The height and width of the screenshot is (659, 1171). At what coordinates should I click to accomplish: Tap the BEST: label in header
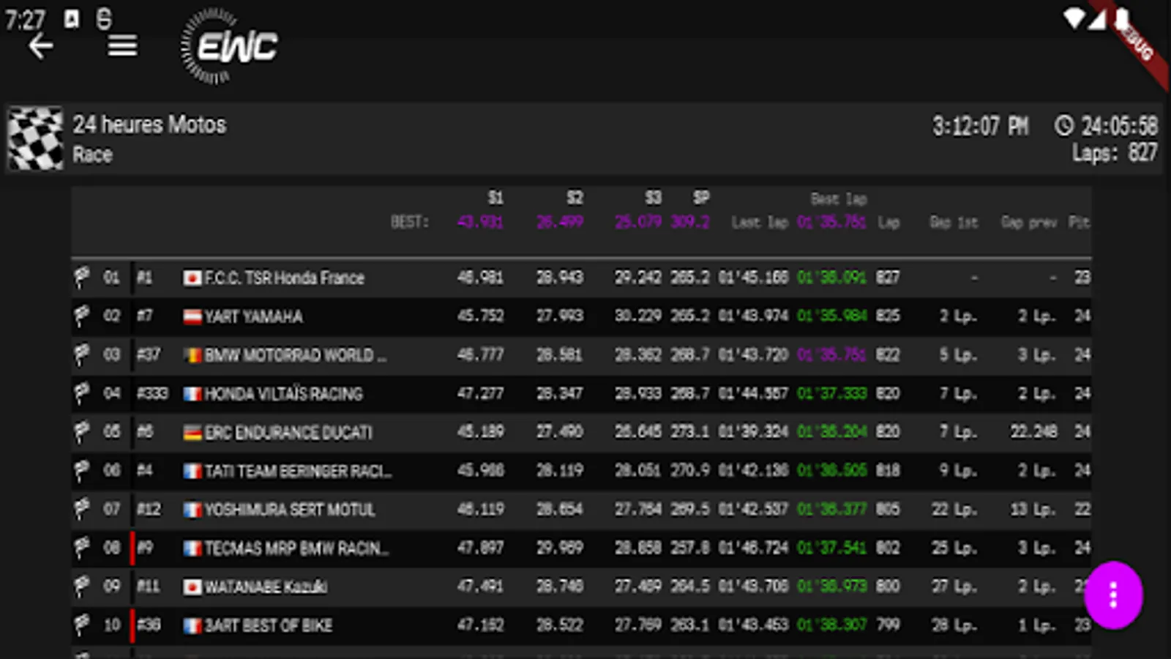[410, 222]
